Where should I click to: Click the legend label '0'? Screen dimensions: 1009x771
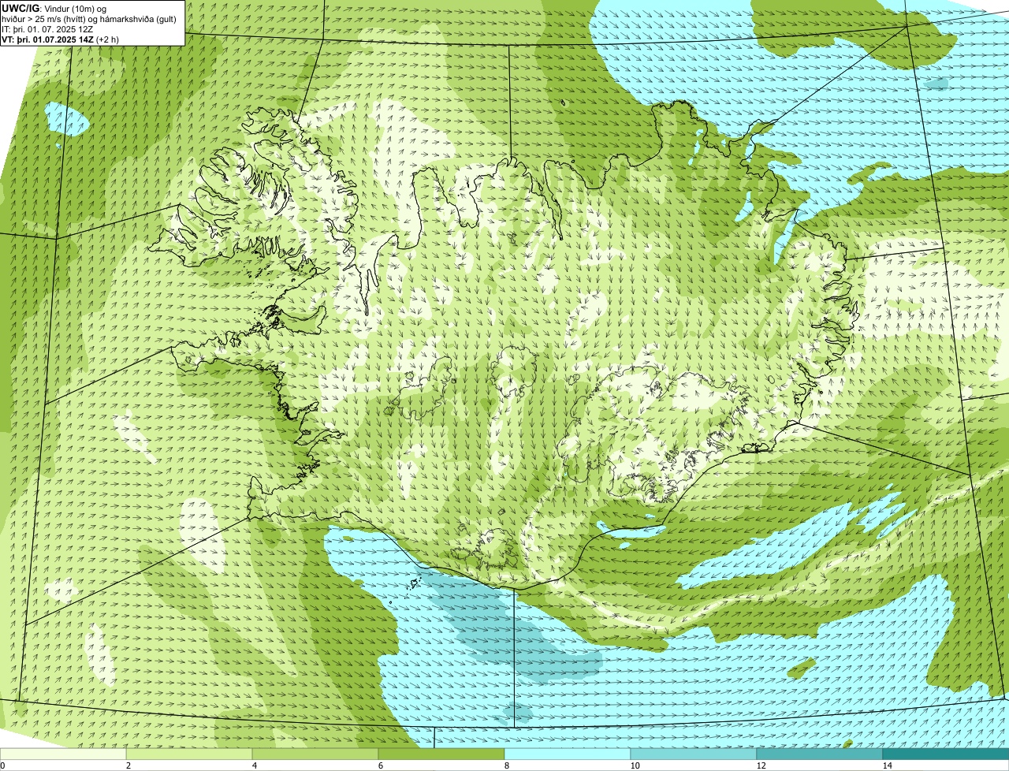(2, 765)
